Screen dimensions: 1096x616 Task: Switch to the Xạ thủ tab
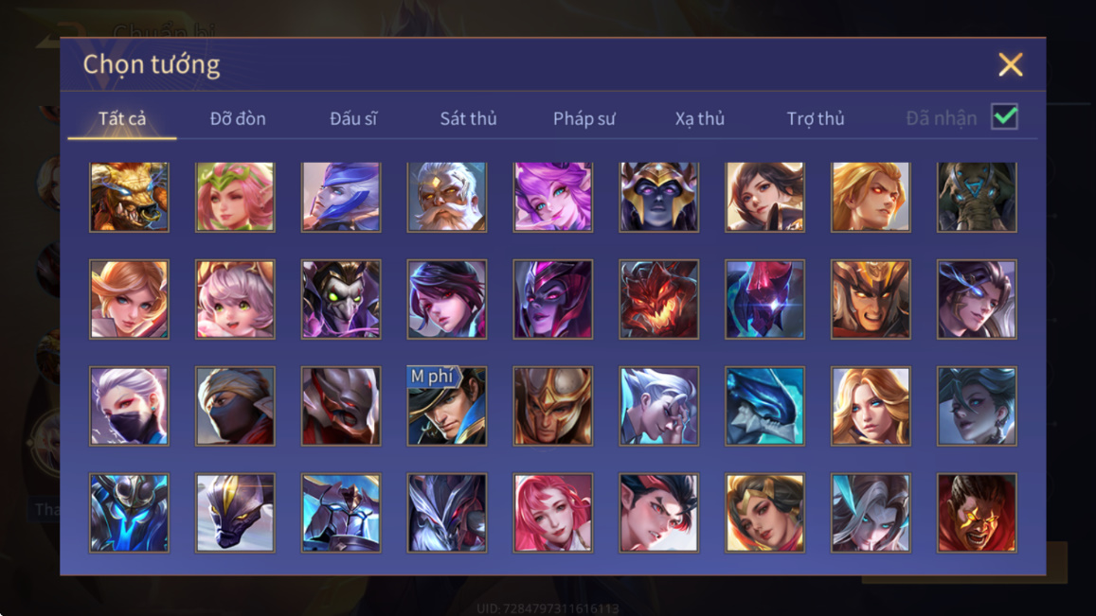pyautogui.click(x=700, y=118)
